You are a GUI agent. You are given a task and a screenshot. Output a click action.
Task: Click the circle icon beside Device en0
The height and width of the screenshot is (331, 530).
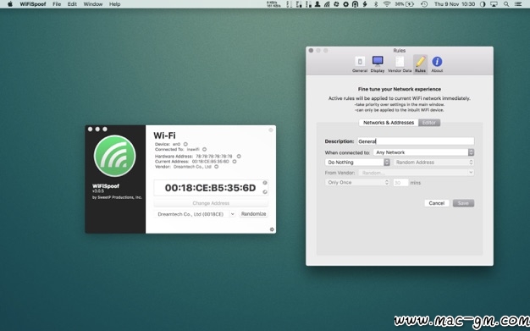point(185,144)
